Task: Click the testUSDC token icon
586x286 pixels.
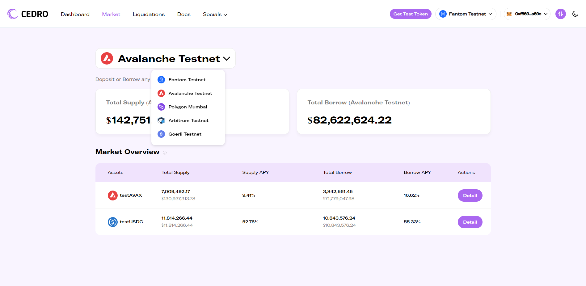Action: tap(113, 222)
